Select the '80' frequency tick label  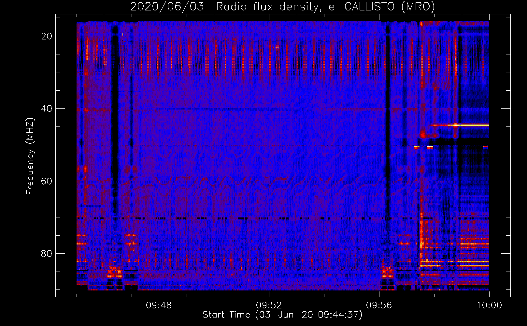(x=47, y=253)
